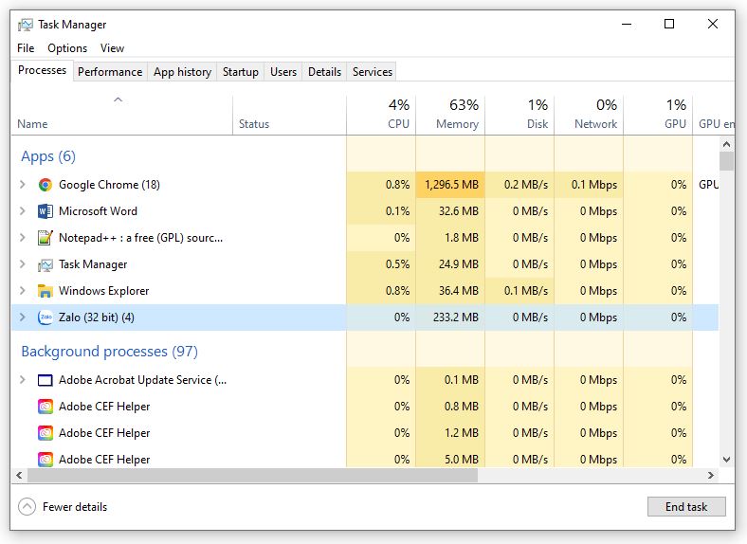Expand the Google Chrome process group
747x544 pixels.
(x=23, y=185)
